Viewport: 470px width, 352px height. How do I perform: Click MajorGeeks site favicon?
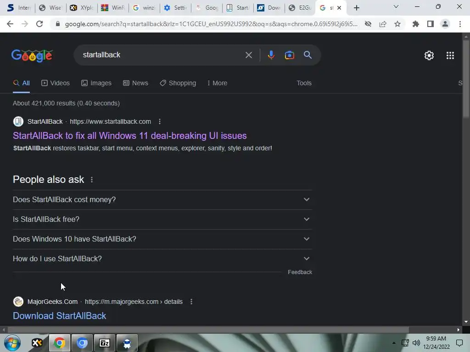(18, 302)
